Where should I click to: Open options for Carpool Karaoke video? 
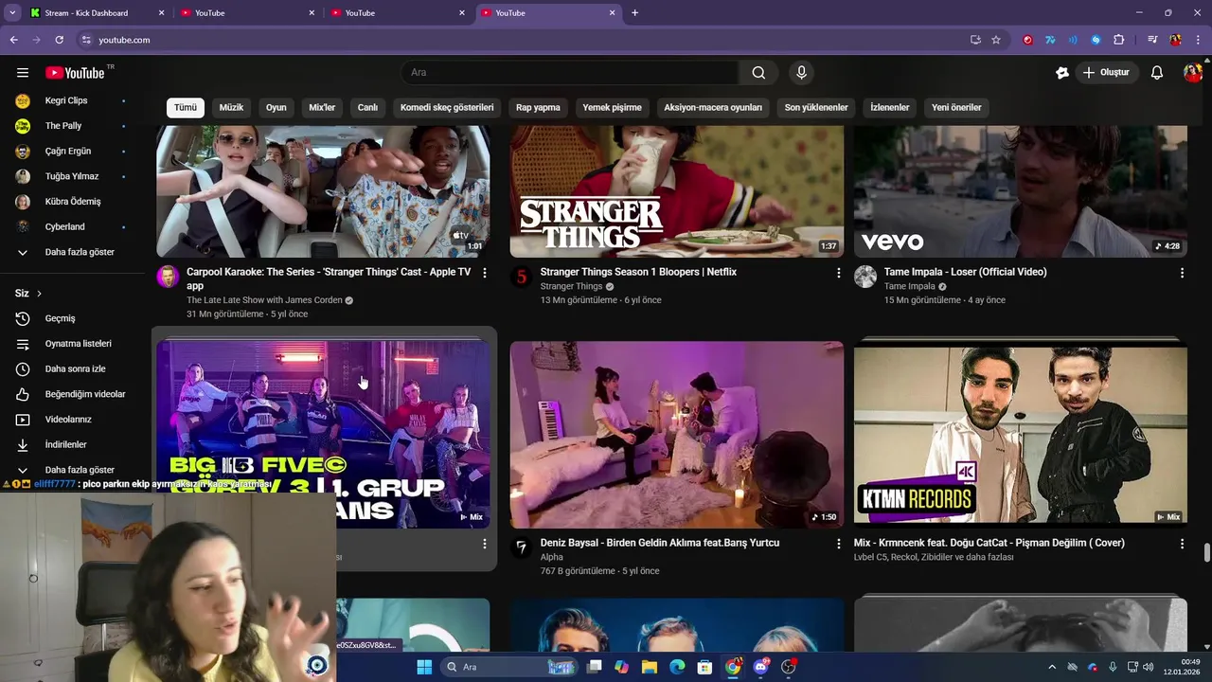coord(485,273)
